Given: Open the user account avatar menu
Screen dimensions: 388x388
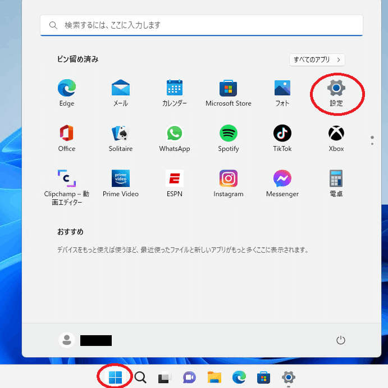Looking at the screenshot, I should (67, 340).
